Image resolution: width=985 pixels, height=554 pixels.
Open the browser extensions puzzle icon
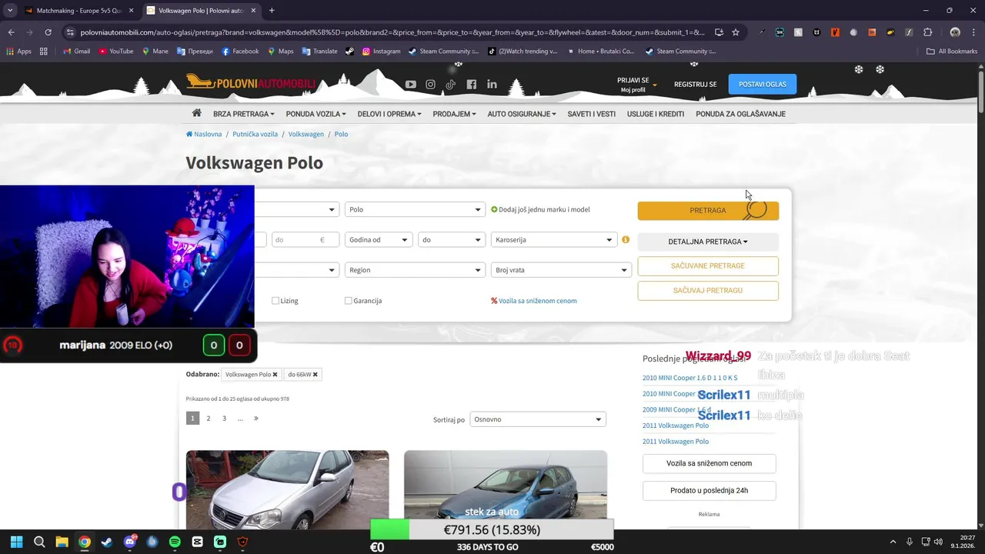pyautogui.click(x=927, y=32)
